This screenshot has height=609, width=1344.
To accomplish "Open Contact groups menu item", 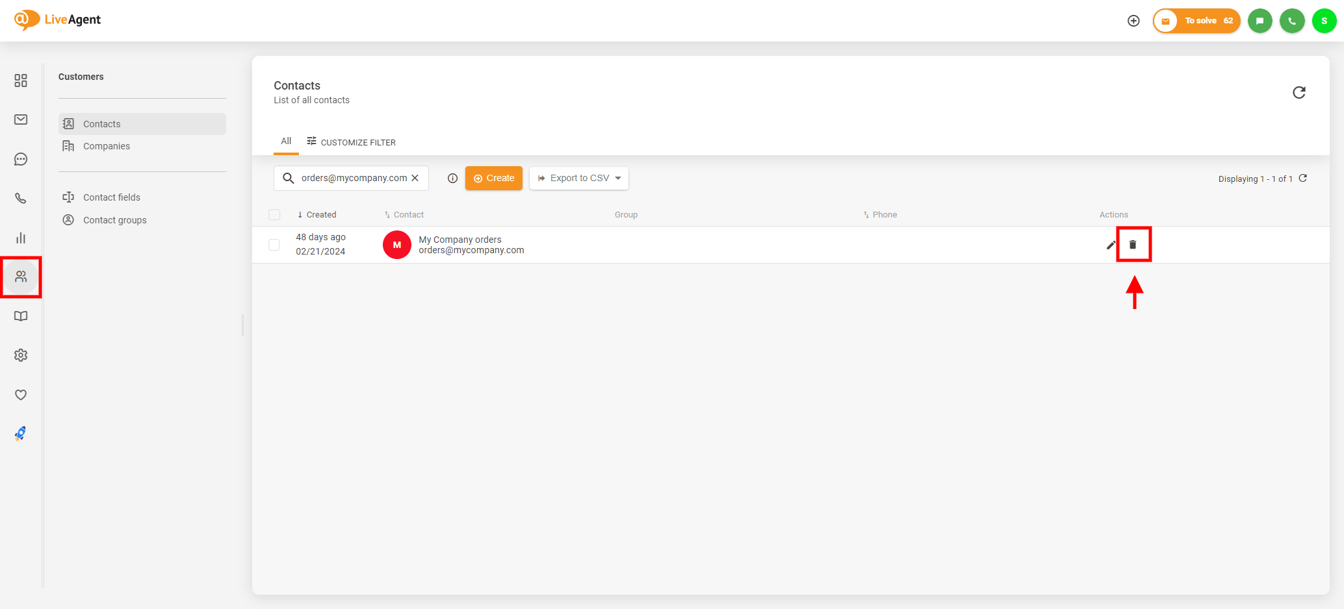I will coord(114,220).
